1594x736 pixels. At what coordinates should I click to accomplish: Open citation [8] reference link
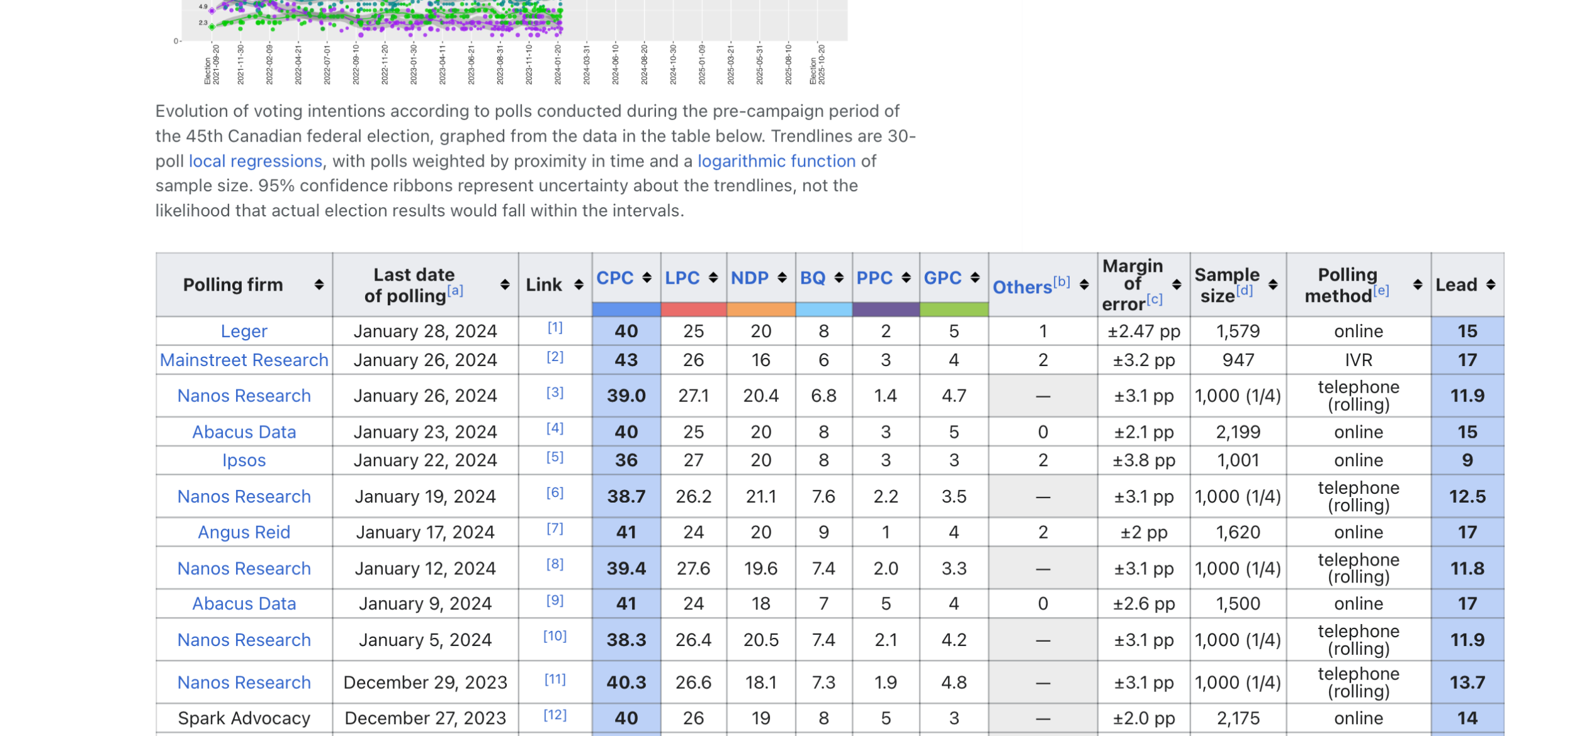tap(555, 564)
